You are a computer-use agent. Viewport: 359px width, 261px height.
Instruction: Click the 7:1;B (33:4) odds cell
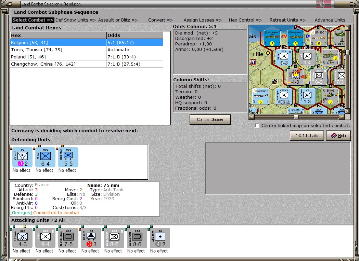tap(135, 57)
